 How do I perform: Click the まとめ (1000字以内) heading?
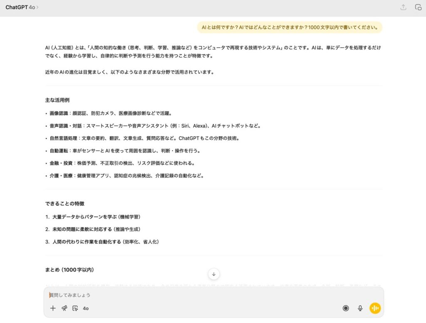69,269
